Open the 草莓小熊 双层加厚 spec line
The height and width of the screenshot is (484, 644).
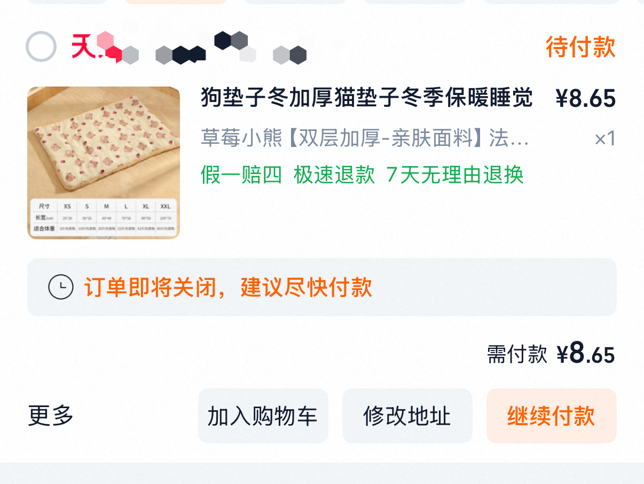pos(365,138)
